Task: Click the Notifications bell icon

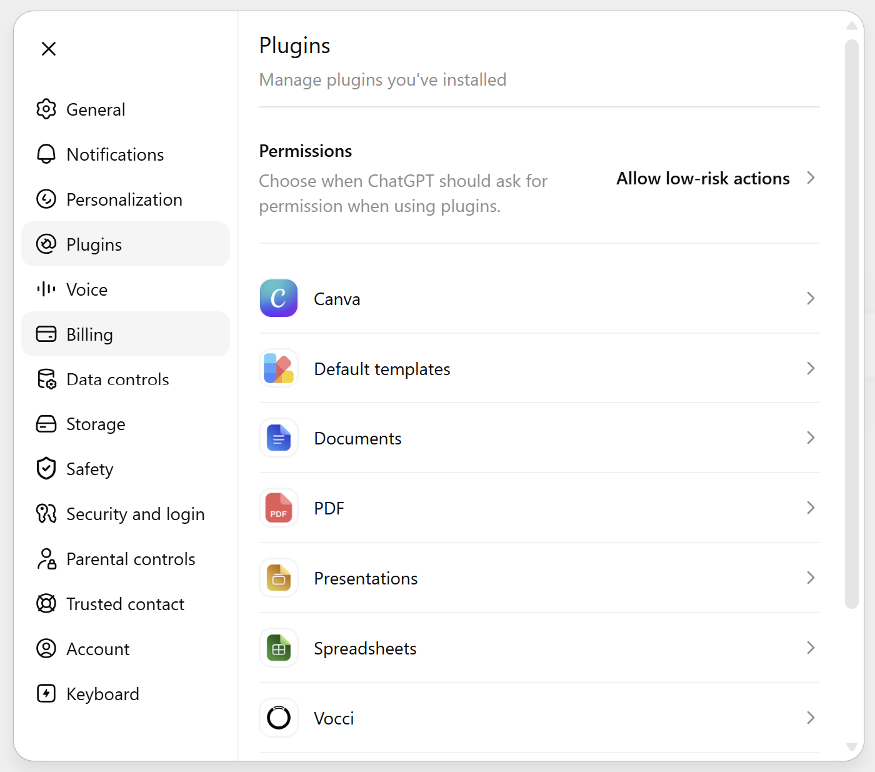Action: pos(46,154)
